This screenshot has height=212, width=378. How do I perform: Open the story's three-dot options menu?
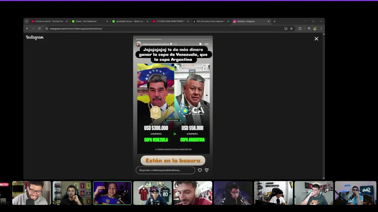tap(207, 44)
